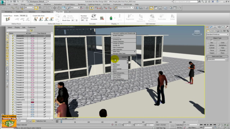Open the reference coordinate View dropdown
Viewport: 230px width, 129px height.
pos(75,8)
